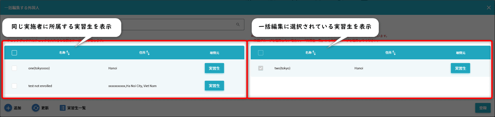Screen dimensions: 495x117
Task: Sort left table by 住所 arrows
Action: (x=148, y=53)
